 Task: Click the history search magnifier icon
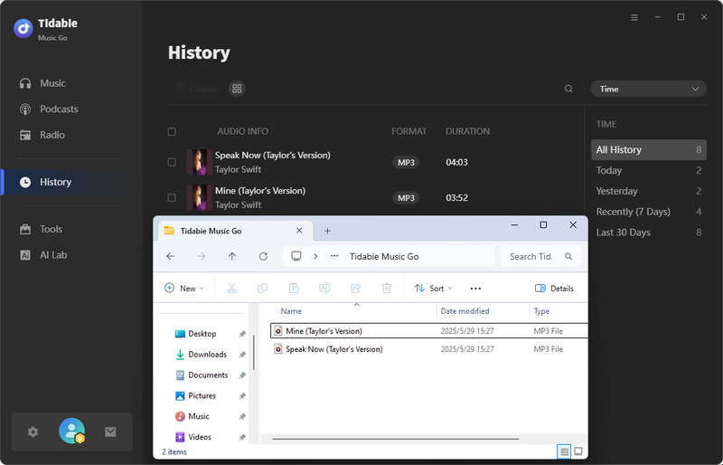(x=568, y=89)
